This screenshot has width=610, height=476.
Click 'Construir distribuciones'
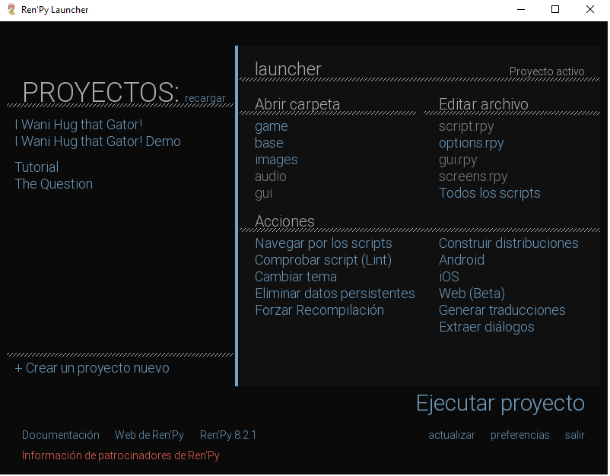click(x=509, y=243)
